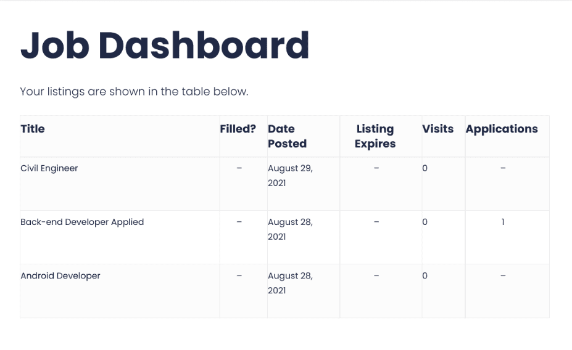Click Back-end Developer's August 28, 2021 date
The width and height of the screenshot is (572, 350).
click(x=290, y=229)
